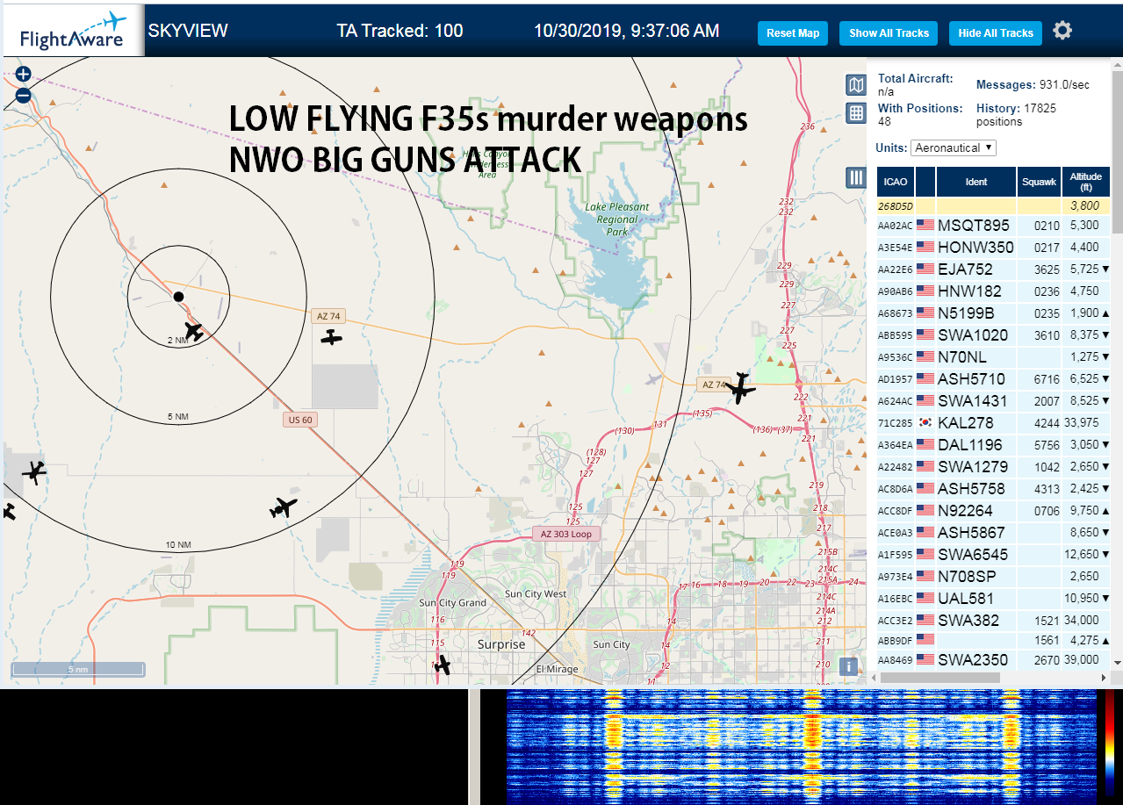
Task: Select the N708SP aircraft row
Action: [994, 577]
